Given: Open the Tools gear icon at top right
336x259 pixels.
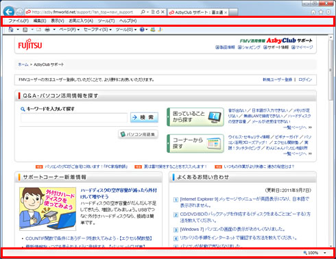Looking at the screenshot, I should [x=328, y=12].
